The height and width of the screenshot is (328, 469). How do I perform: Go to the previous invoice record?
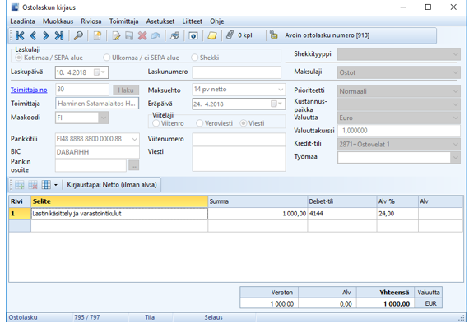(x=33, y=35)
